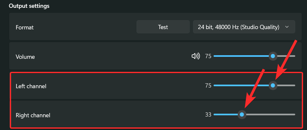Click the blue filled part of Volume slider
The height and width of the screenshot is (130, 307).
pos(241,56)
